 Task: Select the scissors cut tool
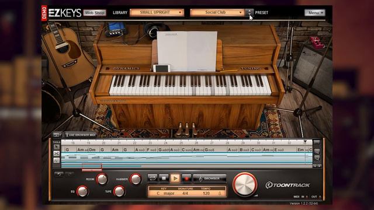point(57,154)
